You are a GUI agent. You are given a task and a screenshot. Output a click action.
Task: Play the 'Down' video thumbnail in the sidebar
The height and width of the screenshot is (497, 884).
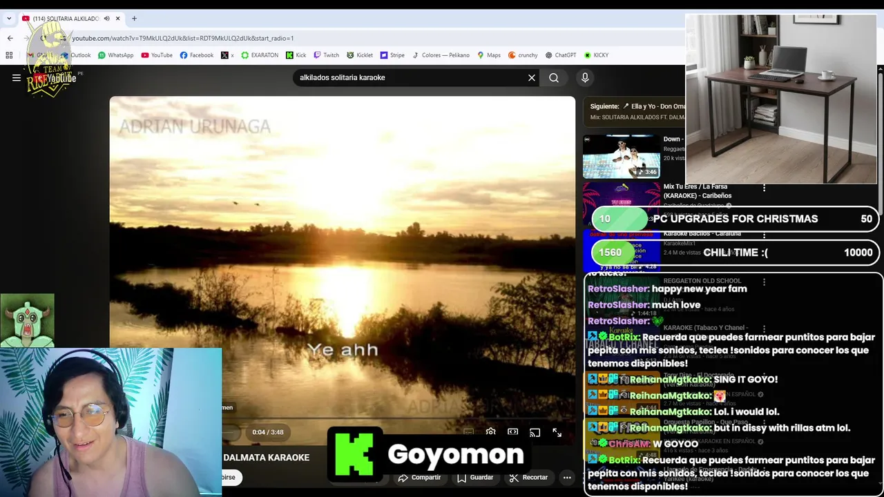[x=622, y=157]
